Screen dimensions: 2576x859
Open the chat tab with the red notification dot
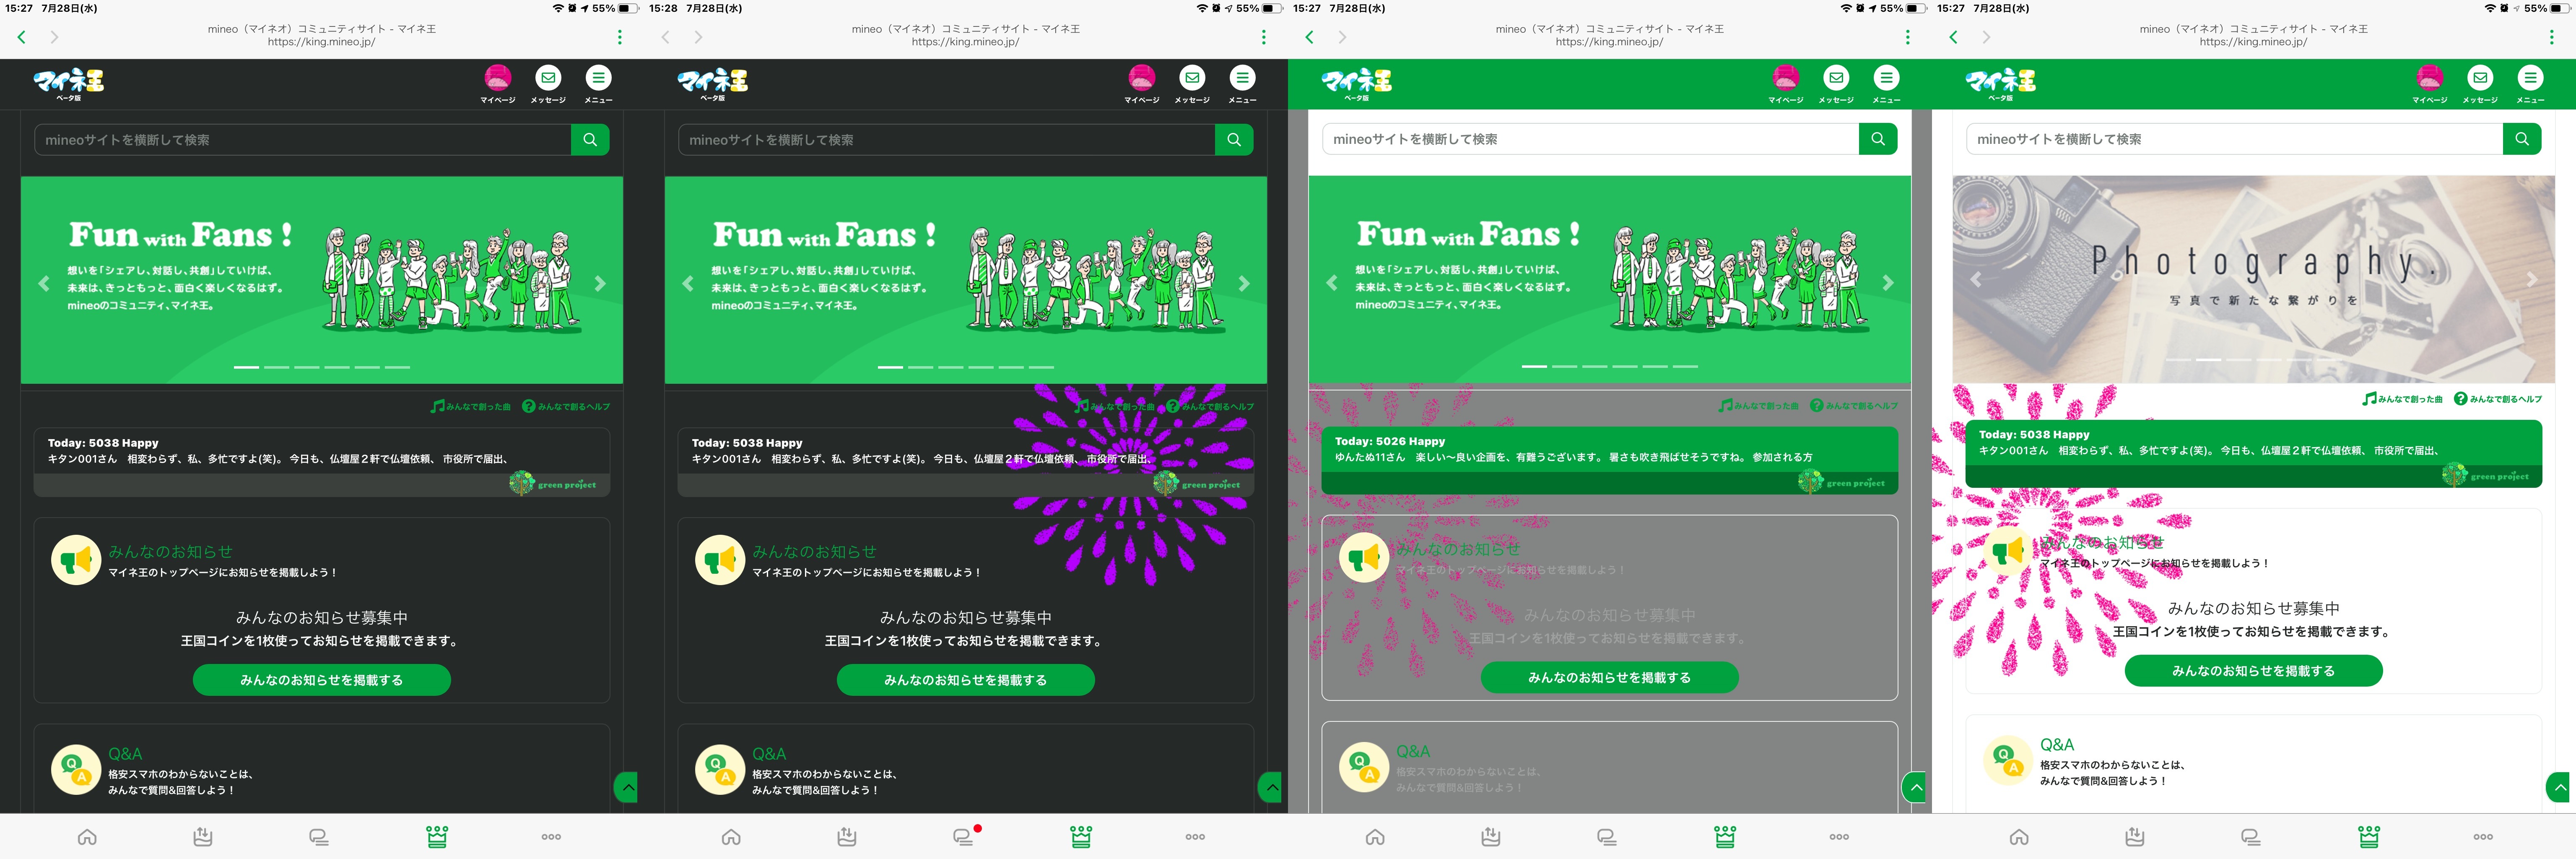(963, 837)
